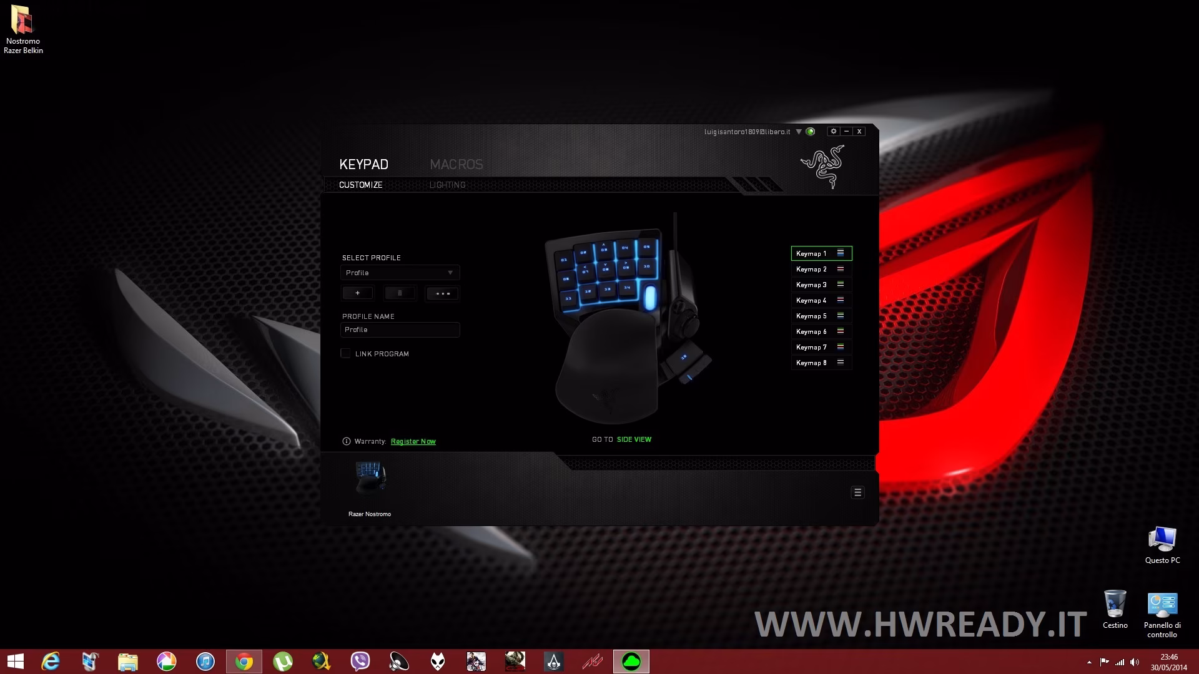Select Keymap 3

click(821, 285)
